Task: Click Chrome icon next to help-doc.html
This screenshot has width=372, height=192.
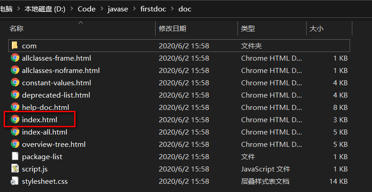Action: click(x=15, y=107)
